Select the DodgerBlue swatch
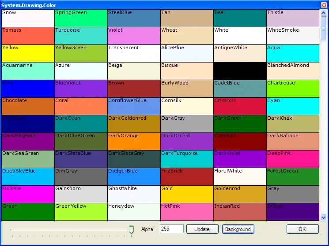 click(x=134, y=176)
